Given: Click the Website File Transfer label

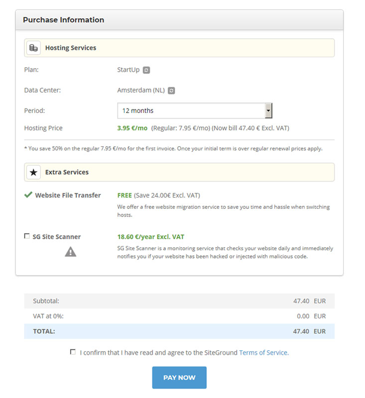Looking at the screenshot, I should (x=68, y=195).
